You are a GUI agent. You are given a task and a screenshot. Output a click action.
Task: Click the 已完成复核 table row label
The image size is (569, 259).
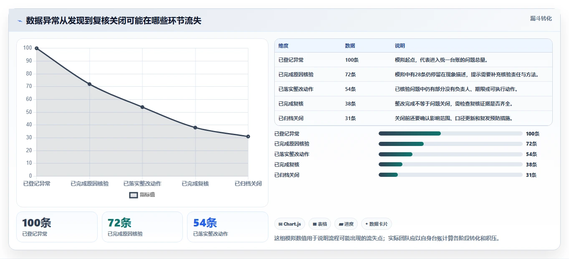point(291,104)
